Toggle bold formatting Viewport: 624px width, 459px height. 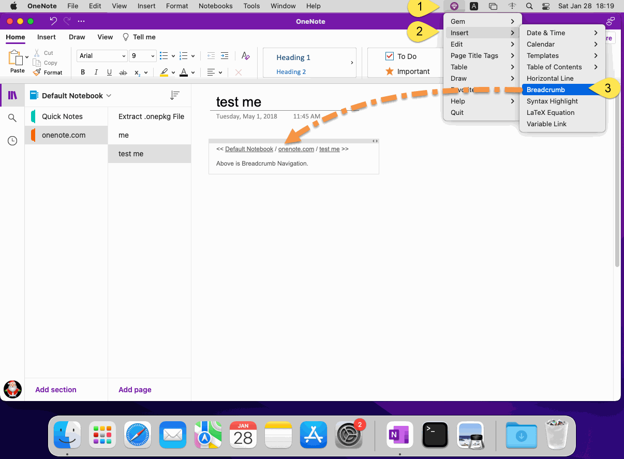point(82,72)
